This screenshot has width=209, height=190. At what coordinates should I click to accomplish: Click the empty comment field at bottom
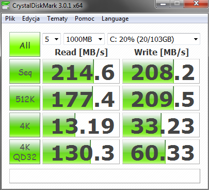pos(105,176)
